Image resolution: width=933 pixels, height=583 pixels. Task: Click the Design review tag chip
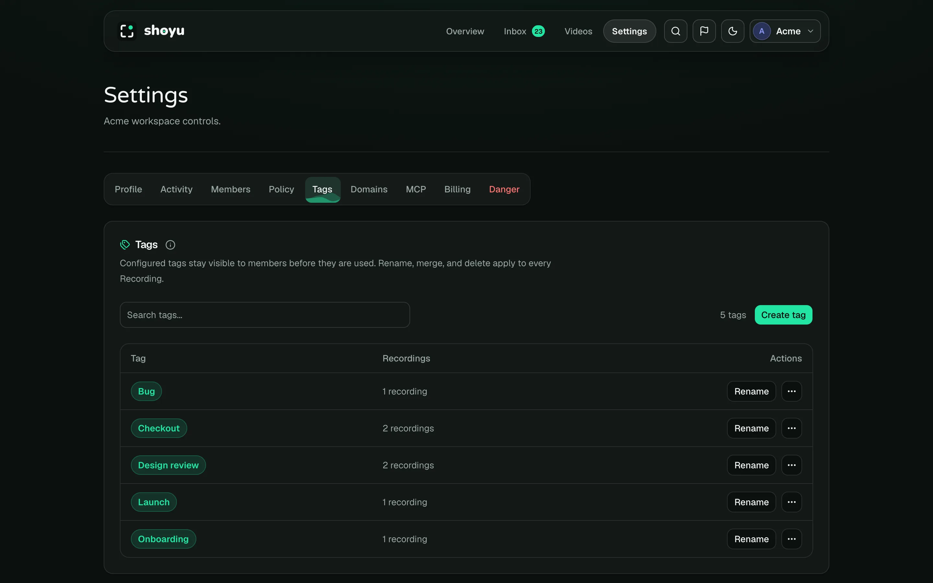(168, 465)
